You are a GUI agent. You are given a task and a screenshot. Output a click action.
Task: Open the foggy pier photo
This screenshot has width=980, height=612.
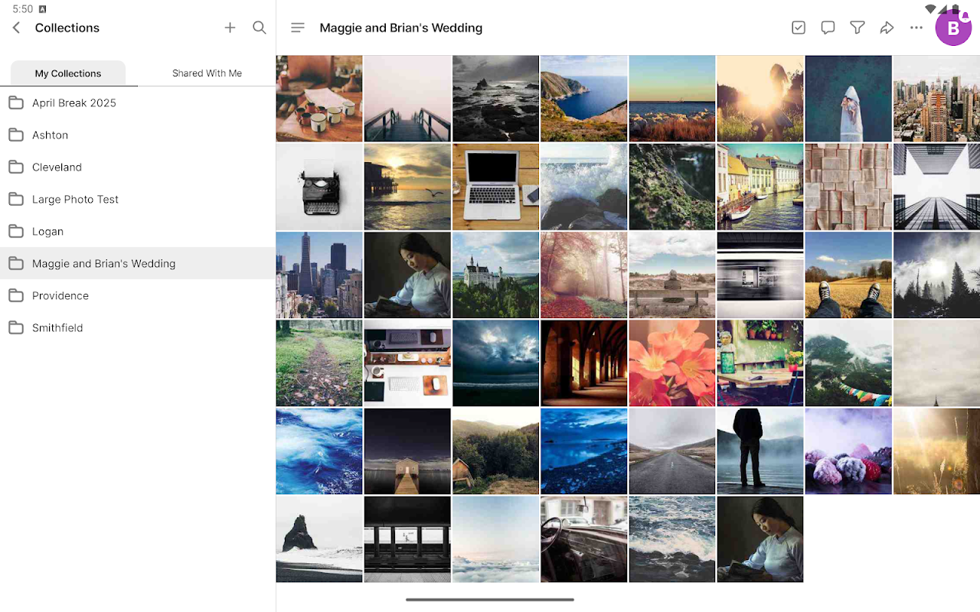(407, 99)
